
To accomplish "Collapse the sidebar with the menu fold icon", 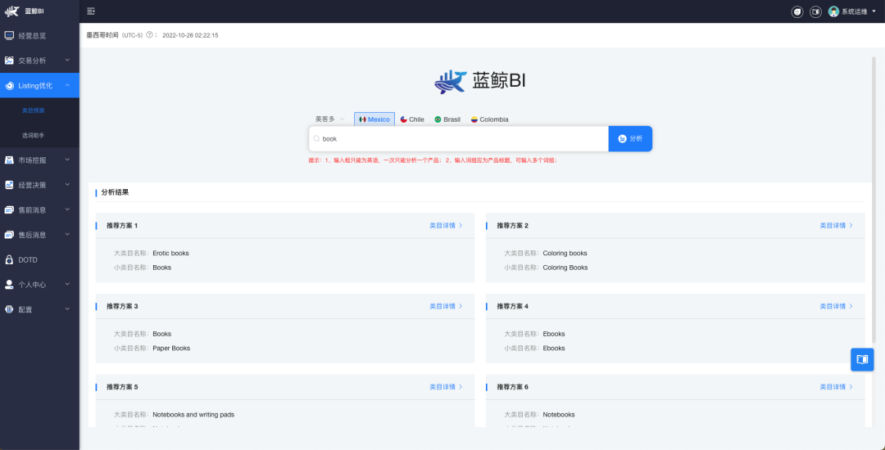I will point(91,11).
